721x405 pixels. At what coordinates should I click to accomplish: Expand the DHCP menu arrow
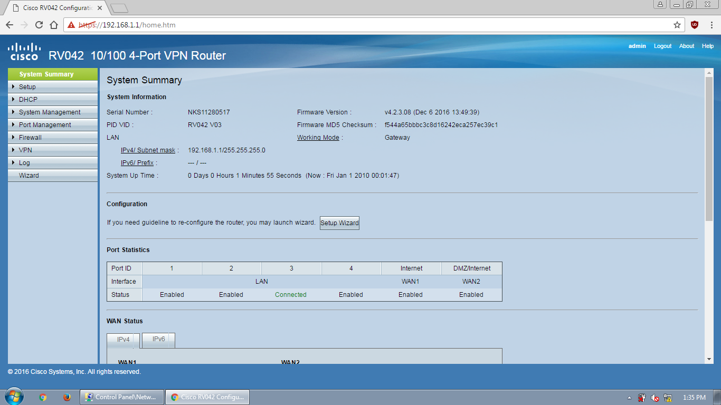(x=13, y=99)
